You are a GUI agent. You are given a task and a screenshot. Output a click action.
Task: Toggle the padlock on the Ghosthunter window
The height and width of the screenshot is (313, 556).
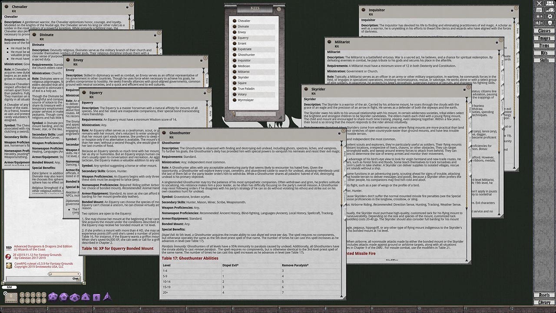339,133
